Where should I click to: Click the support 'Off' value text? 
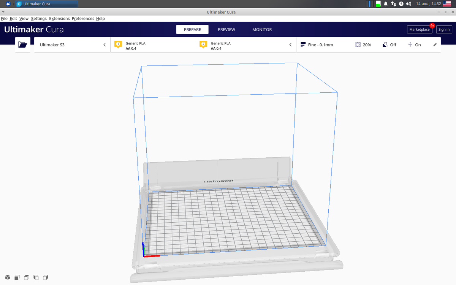click(x=393, y=45)
